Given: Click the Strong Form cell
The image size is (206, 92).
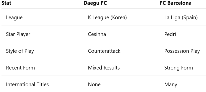Looking at the screenshot, I should point(179,68).
